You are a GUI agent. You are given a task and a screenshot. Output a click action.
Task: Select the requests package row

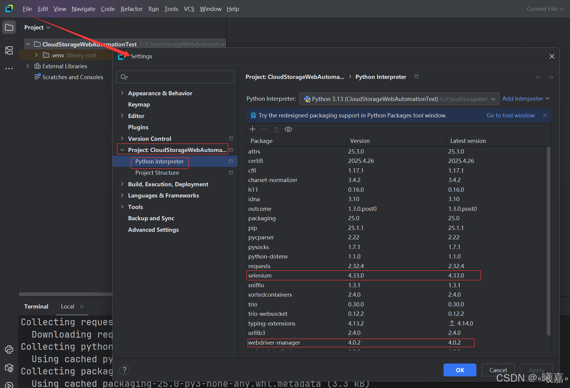point(397,266)
